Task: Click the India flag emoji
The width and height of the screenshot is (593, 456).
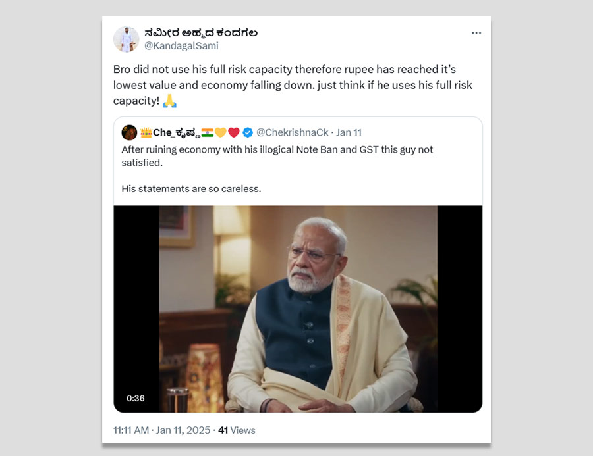Action: point(208,132)
